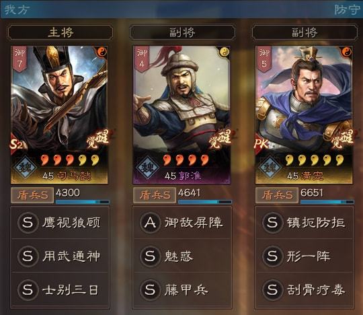Open 满宠's hero portrait card

305,114
